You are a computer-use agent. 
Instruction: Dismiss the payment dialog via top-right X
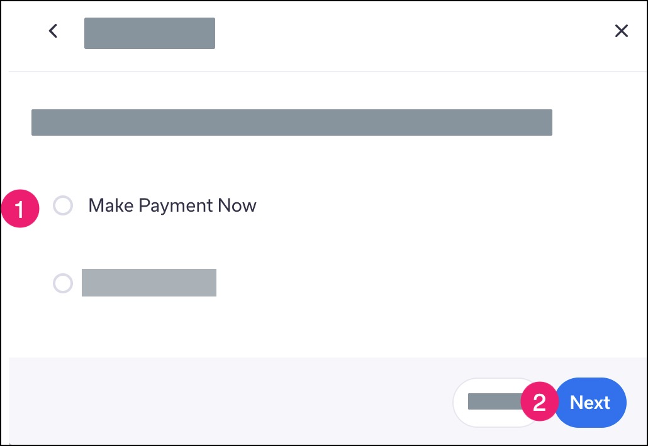[x=621, y=31]
